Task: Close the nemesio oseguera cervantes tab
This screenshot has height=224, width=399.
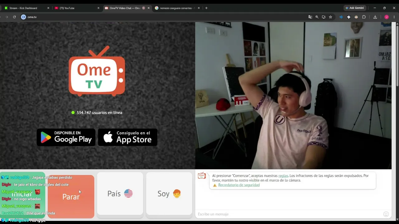Action: tap(199, 8)
